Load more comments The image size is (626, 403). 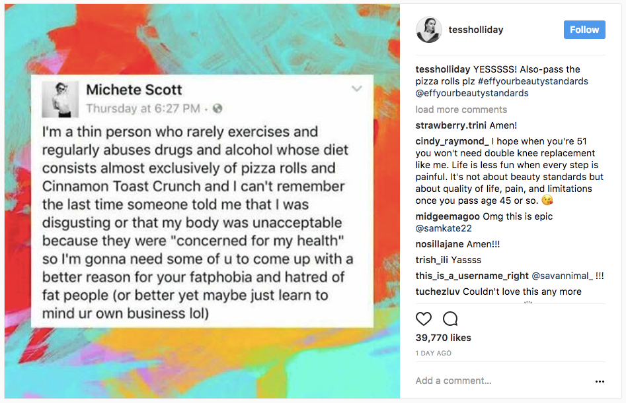pyautogui.click(x=461, y=109)
